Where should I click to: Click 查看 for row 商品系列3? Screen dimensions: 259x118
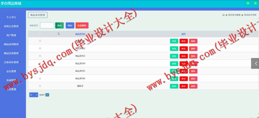point(174,56)
